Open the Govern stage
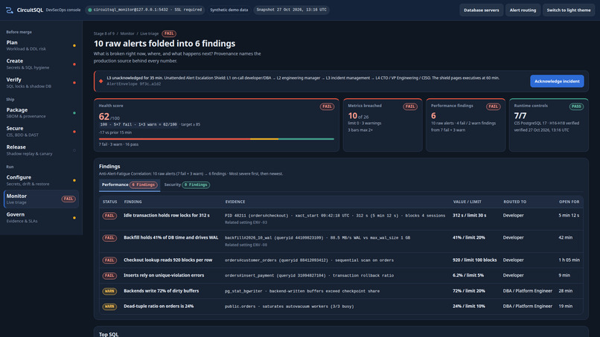The width and height of the screenshot is (600, 337). coord(41,217)
